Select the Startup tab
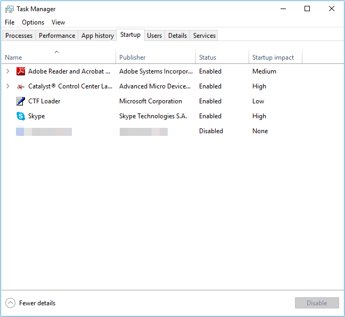Viewport: 345px width, 317px height. pos(130,35)
